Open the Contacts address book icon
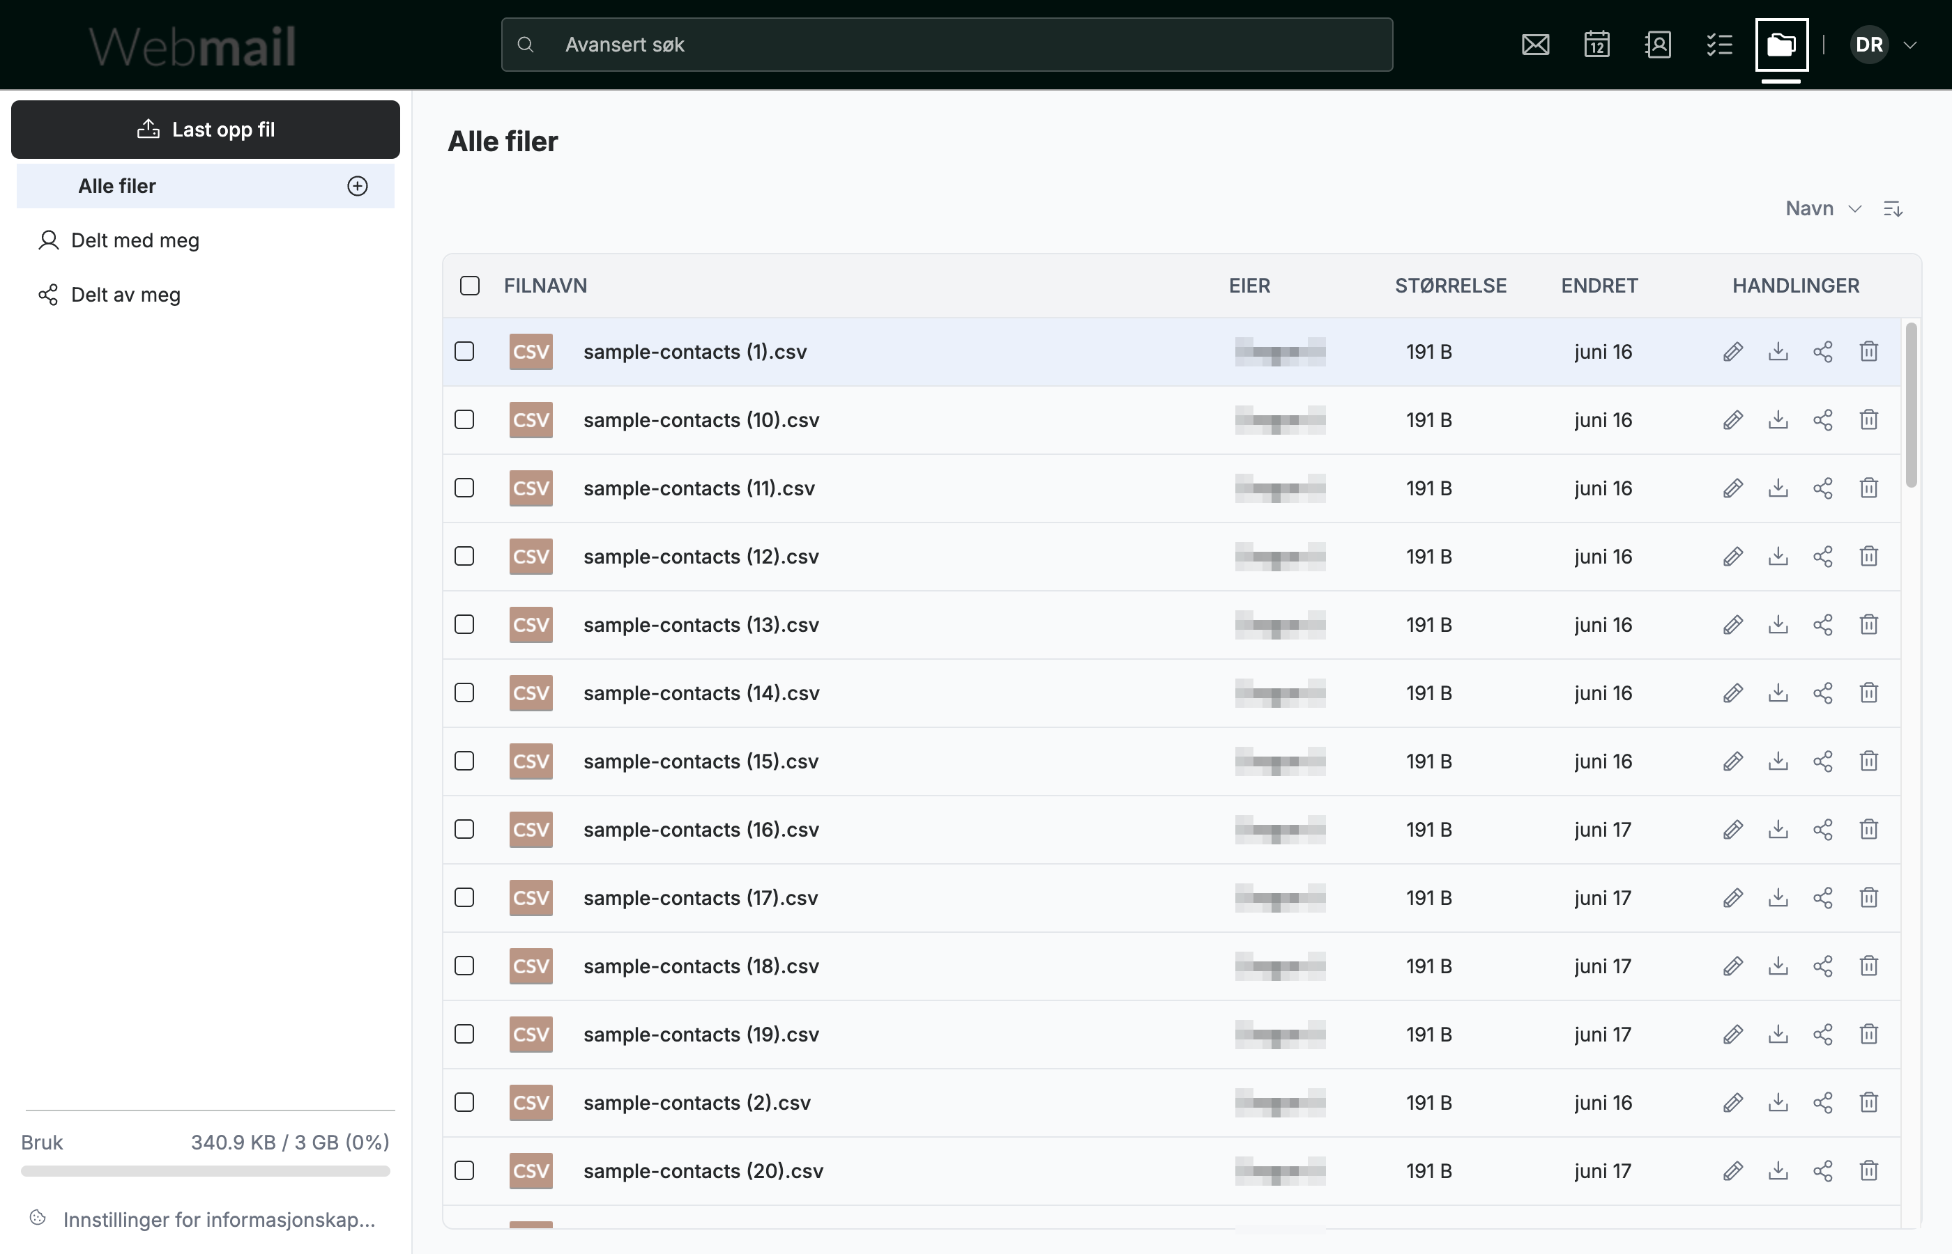 coord(1658,45)
